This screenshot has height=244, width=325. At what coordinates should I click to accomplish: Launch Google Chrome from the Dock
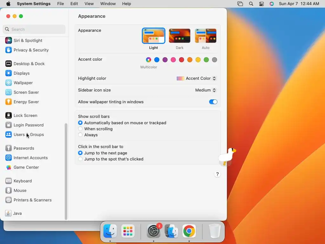point(189,231)
